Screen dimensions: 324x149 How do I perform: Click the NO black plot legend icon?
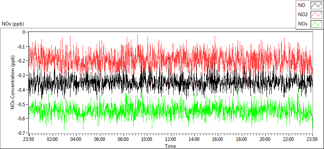(x=316, y=5)
